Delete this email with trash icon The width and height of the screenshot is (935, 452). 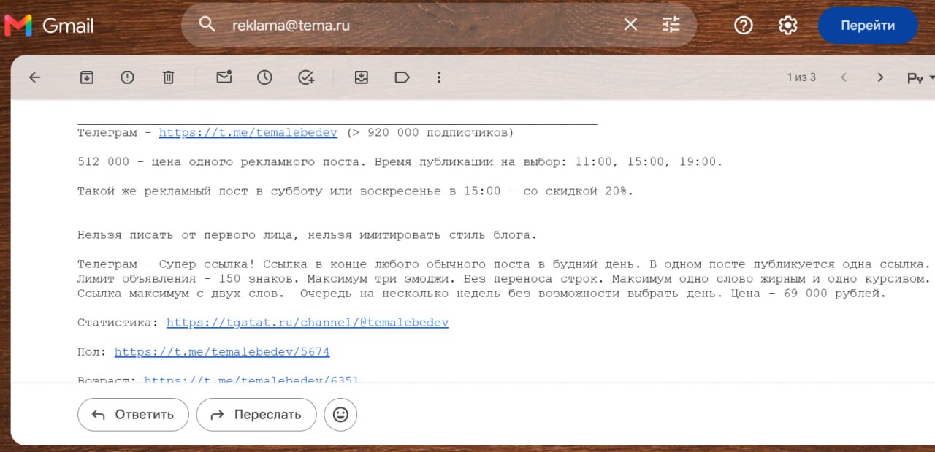click(169, 77)
